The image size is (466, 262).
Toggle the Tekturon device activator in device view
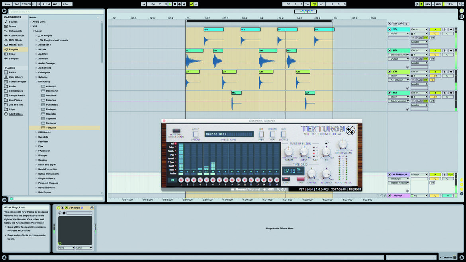pyautogui.click(x=59, y=207)
